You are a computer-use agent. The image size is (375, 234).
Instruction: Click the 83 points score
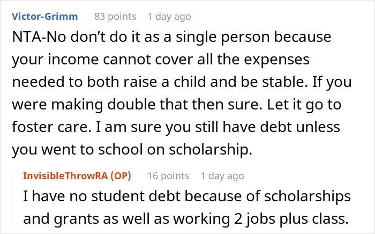click(115, 17)
